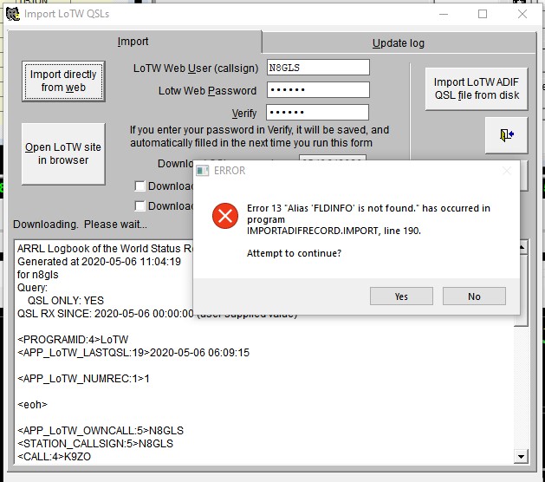The width and height of the screenshot is (545, 482).
Task: Click Import directly from web button
Action: [x=63, y=81]
